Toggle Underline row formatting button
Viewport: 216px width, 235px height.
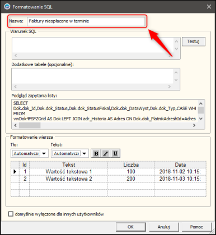click(x=115, y=153)
